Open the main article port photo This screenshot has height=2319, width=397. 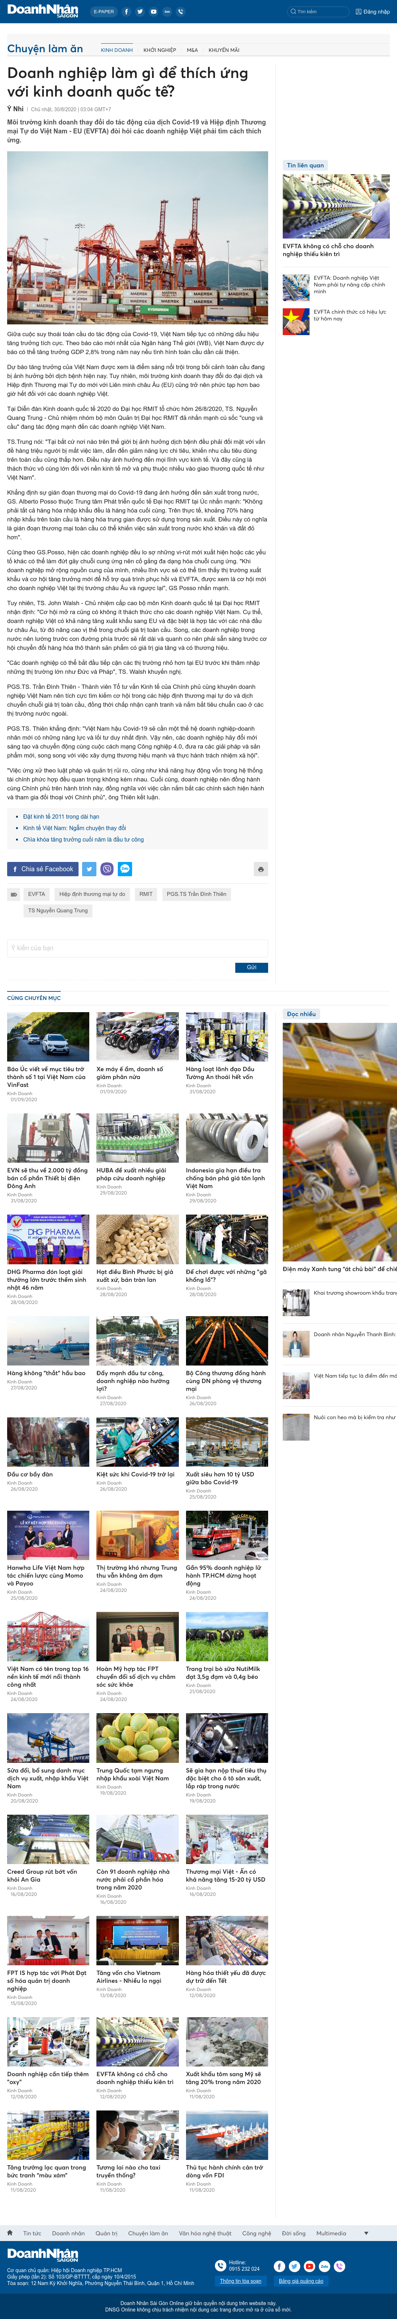[x=137, y=238]
